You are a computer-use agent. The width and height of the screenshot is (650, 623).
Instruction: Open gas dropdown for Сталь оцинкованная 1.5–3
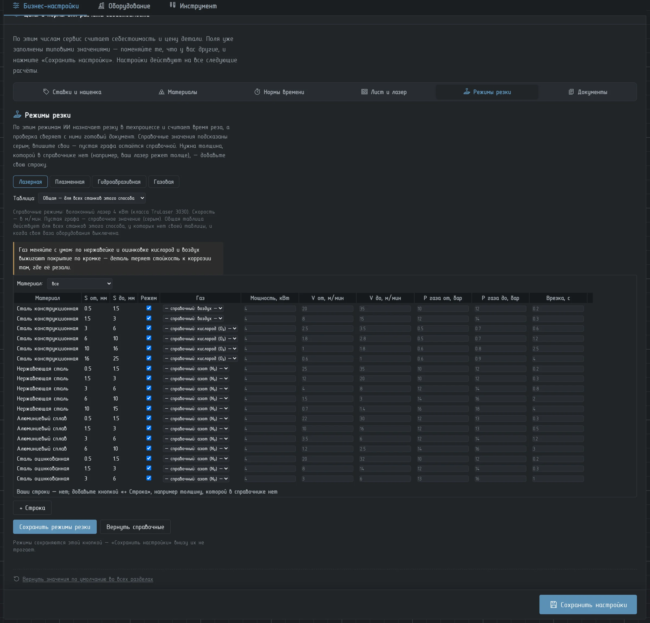pyautogui.click(x=196, y=469)
